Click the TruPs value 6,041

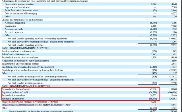tap(174, 105)
